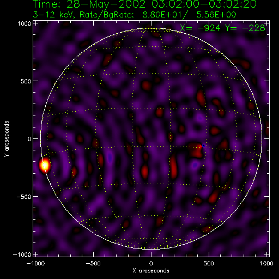Screen dimensions: 279x279
Task: Click the green X= -924 Y= -228 coordinate label
Action: click(222, 28)
